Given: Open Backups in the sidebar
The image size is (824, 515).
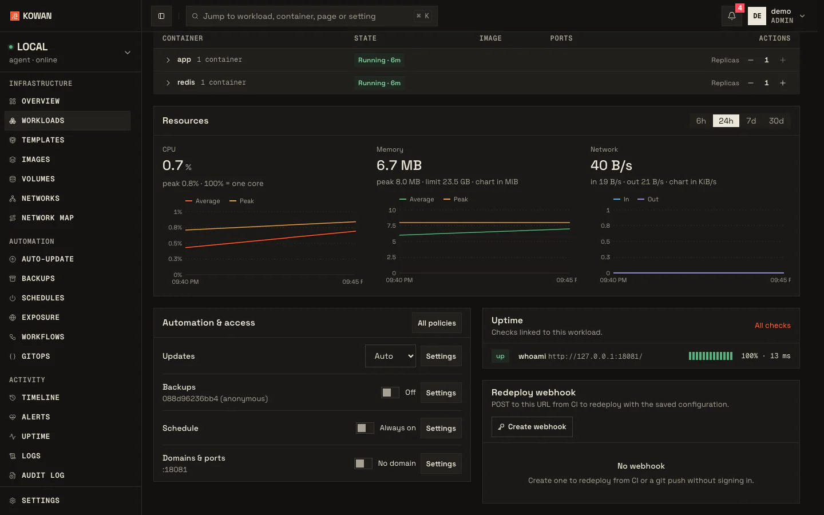Looking at the screenshot, I should tap(68, 279).
